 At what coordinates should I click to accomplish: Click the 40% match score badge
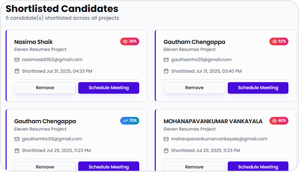point(279,120)
